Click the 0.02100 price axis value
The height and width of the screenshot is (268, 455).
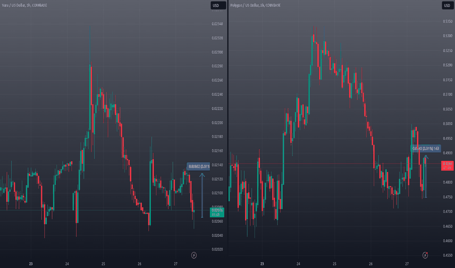click(x=217, y=193)
